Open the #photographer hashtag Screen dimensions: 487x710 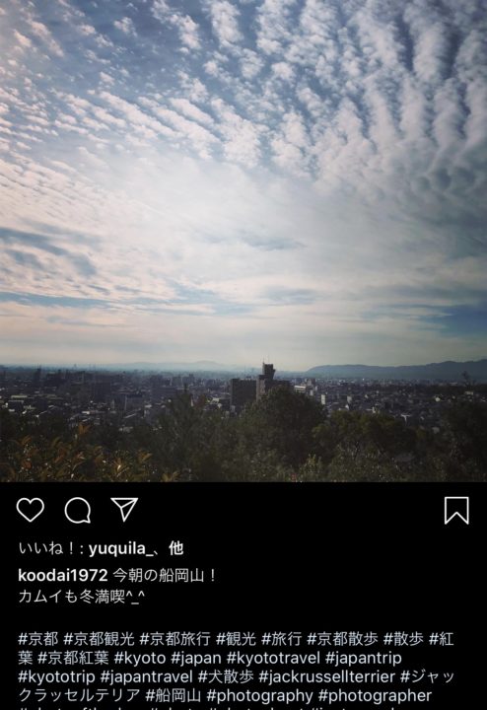376,695
